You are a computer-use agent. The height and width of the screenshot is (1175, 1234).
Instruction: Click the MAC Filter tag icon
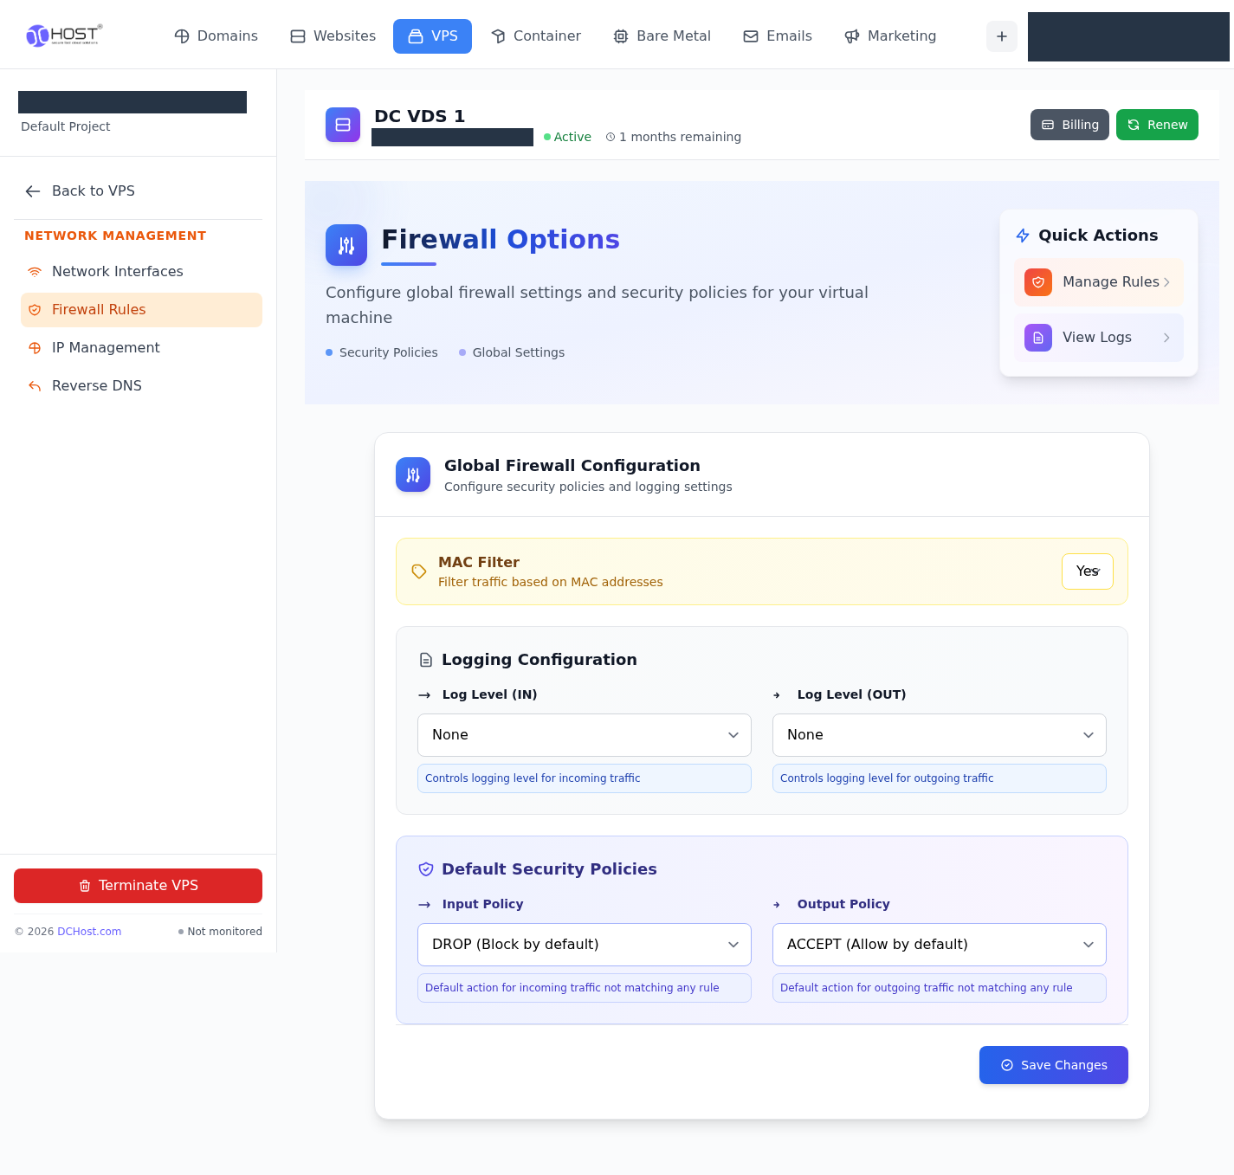point(419,571)
